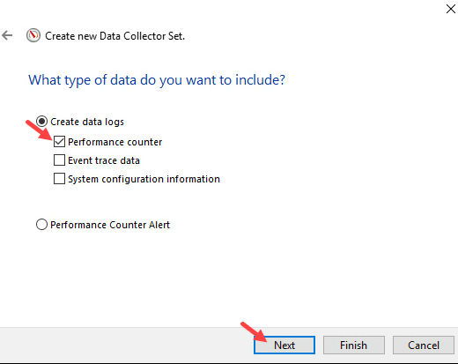Tick the System configuration information checkbox
The image size is (458, 364).
[x=59, y=179]
